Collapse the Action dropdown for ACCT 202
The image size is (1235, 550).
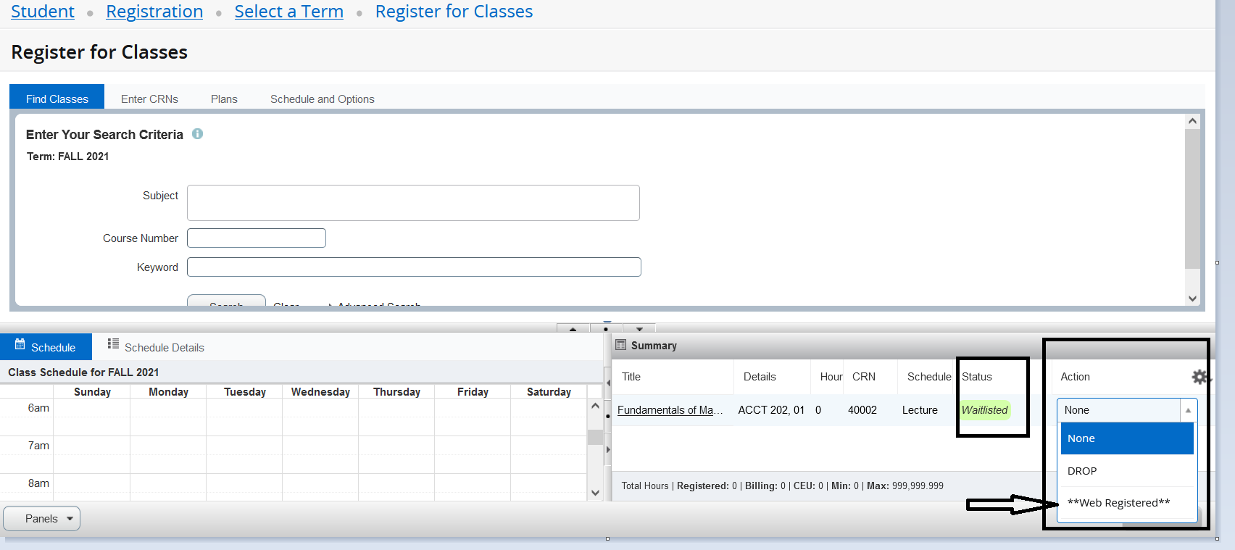(x=1188, y=410)
